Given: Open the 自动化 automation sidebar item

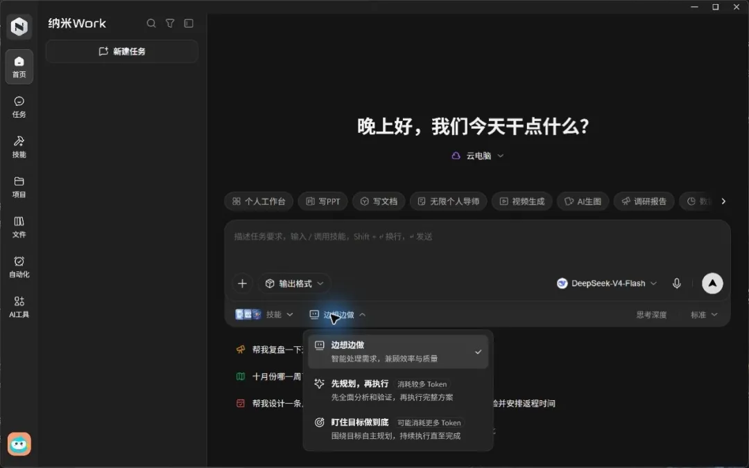Looking at the screenshot, I should [19, 267].
